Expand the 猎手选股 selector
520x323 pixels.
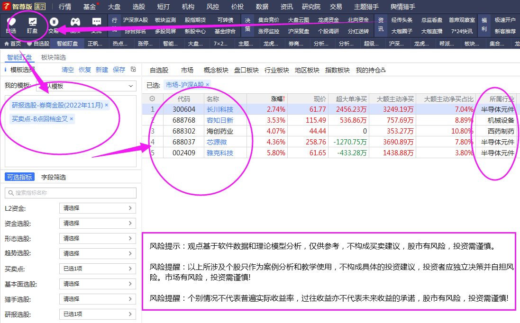98,299
